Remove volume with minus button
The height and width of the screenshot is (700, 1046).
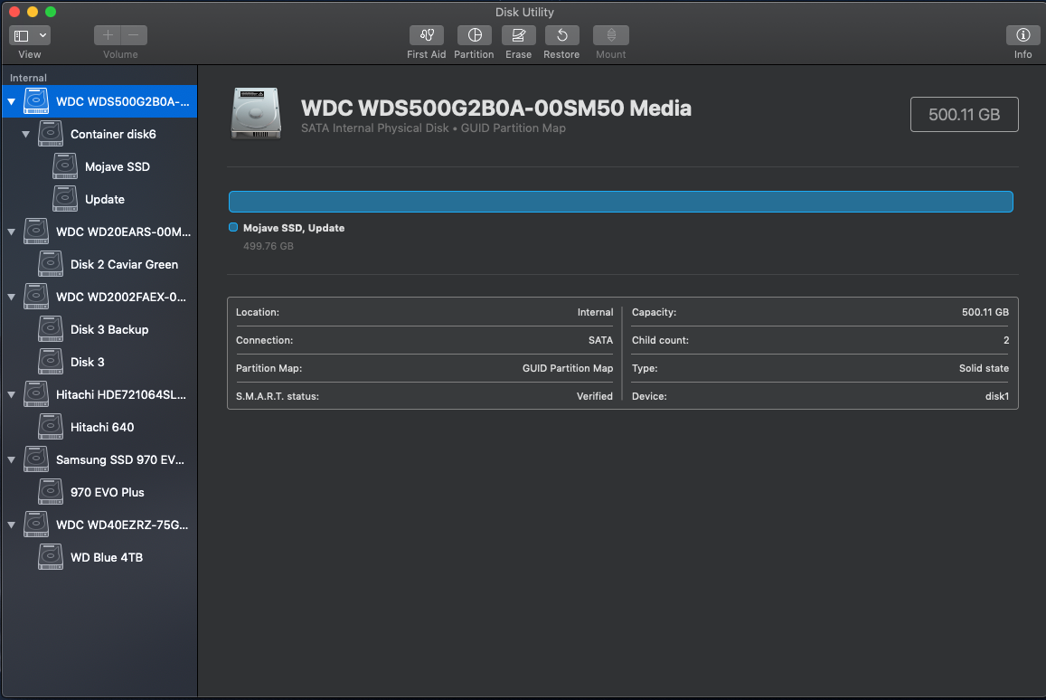pyautogui.click(x=134, y=35)
